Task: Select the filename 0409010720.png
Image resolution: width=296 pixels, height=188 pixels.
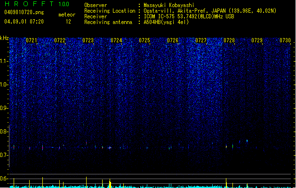Action: [x=24, y=12]
